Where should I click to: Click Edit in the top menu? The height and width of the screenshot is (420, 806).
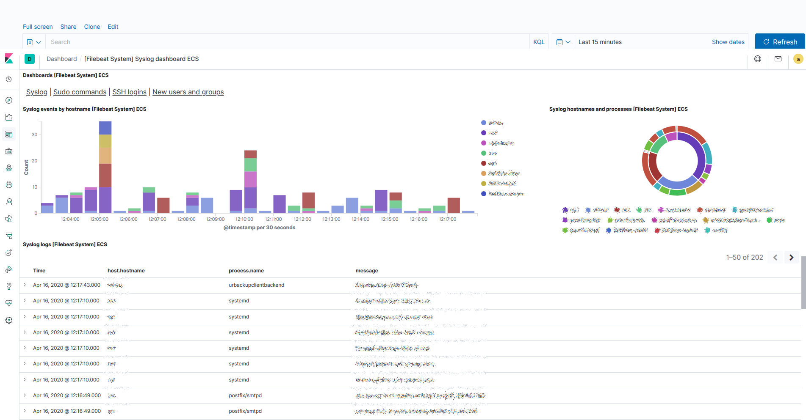113,27
